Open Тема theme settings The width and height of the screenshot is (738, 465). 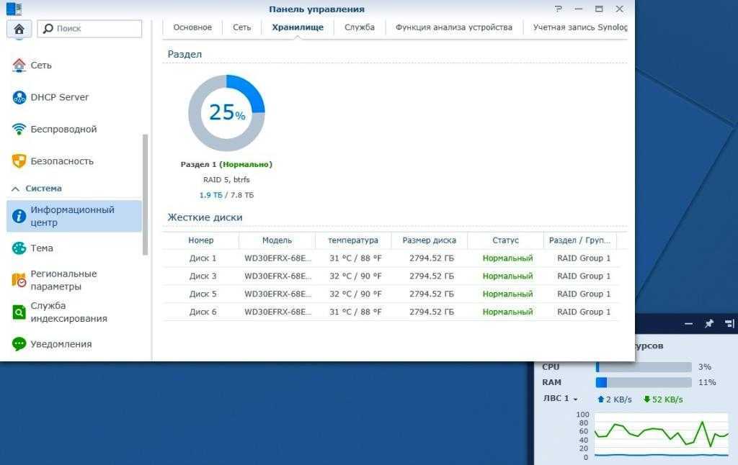pos(19,248)
